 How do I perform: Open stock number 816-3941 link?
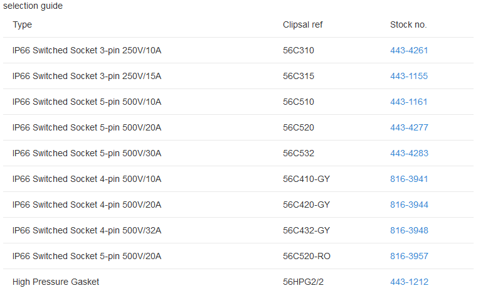point(409,179)
